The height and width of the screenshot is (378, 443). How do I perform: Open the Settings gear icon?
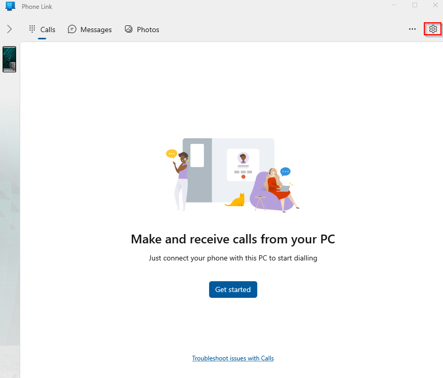pyautogui.click(x=433, y=29)
